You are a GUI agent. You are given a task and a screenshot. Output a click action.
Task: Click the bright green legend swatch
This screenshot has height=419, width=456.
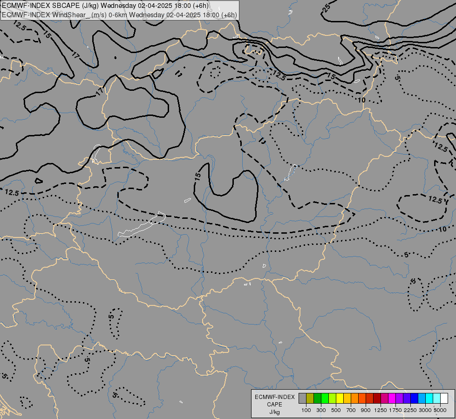(325, 398)
